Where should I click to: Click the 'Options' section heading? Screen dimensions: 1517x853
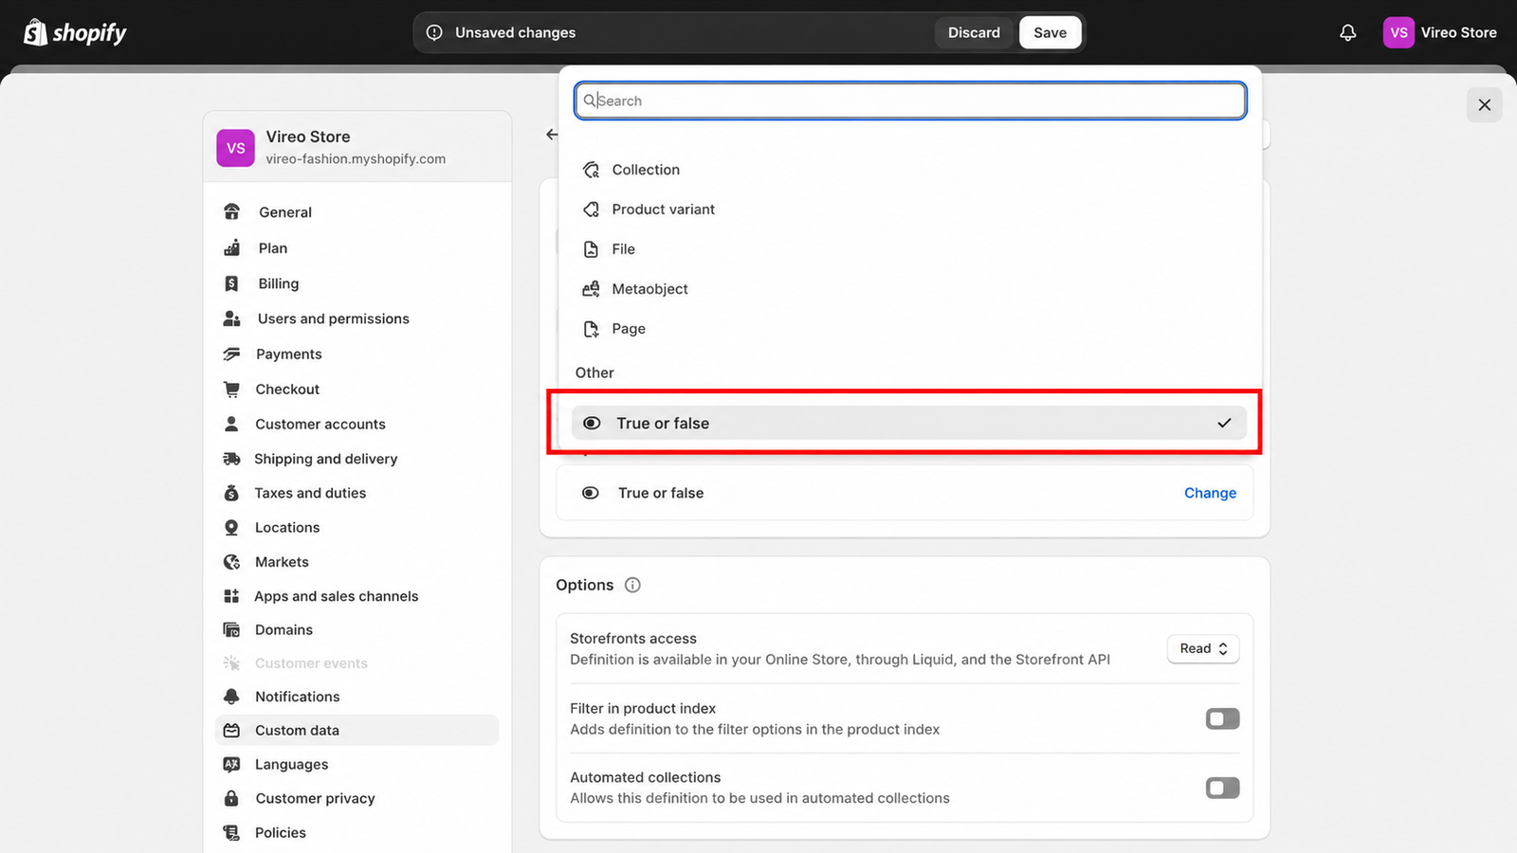584,585
